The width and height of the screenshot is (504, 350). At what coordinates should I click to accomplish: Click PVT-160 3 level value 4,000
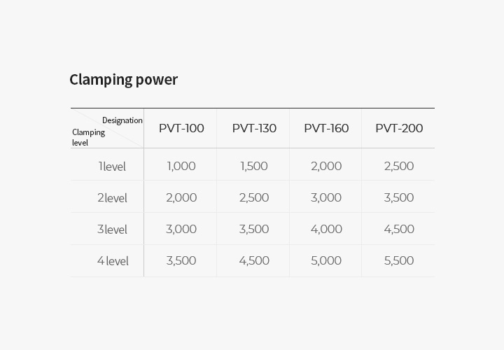326,229
